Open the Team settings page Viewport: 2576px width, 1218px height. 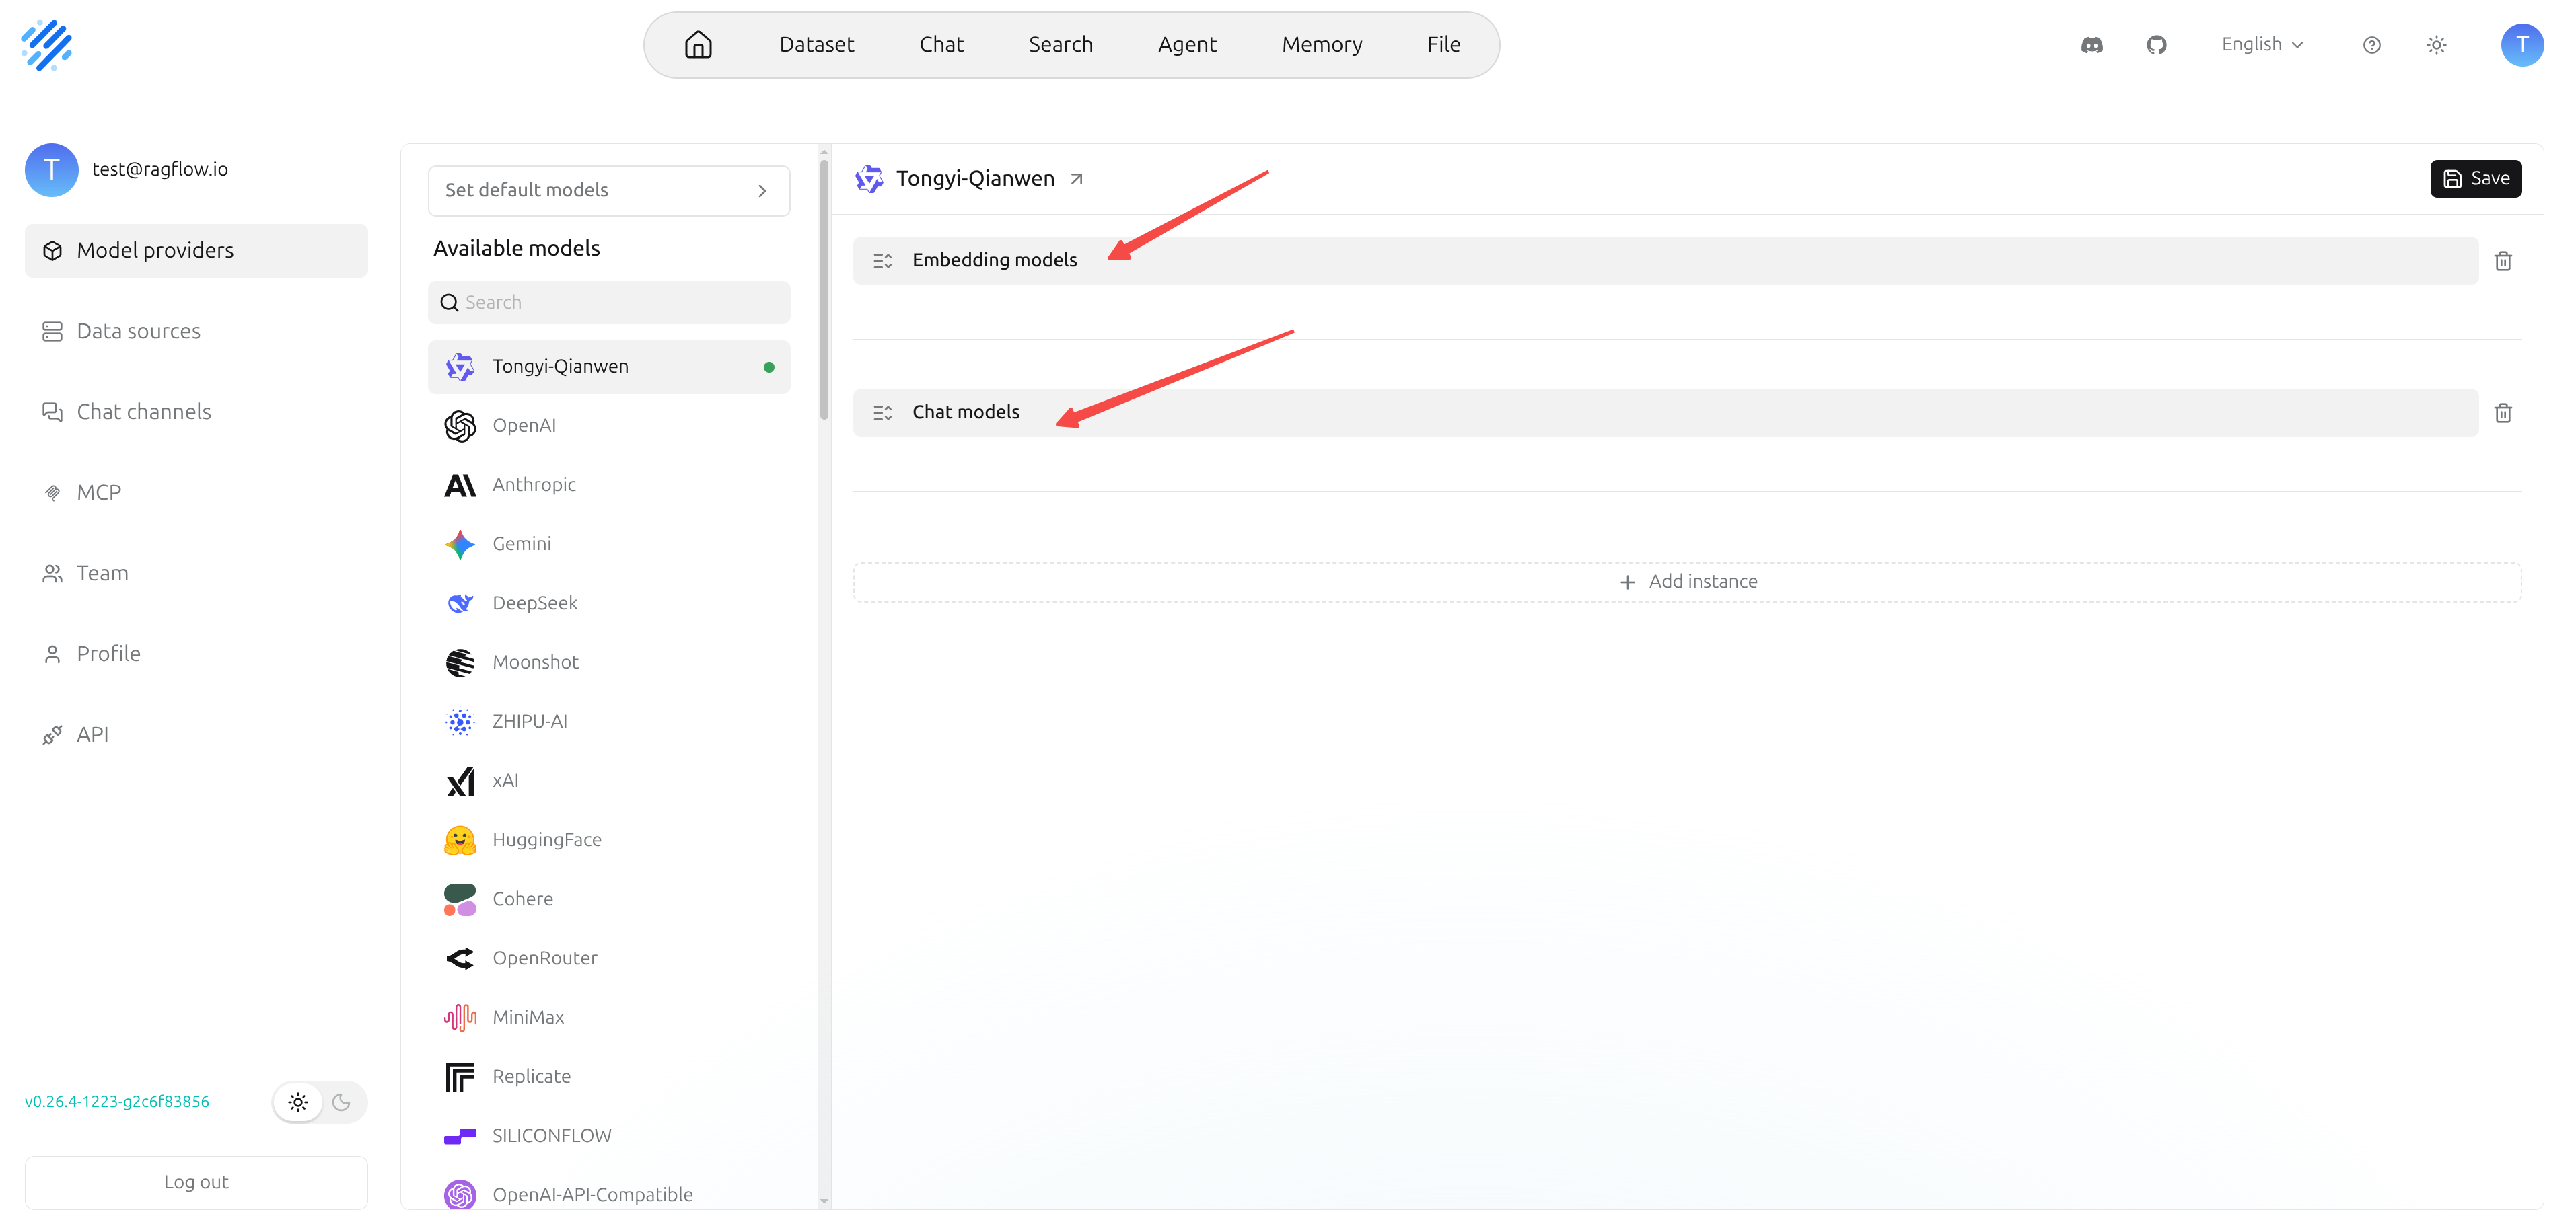coord(196,574)
